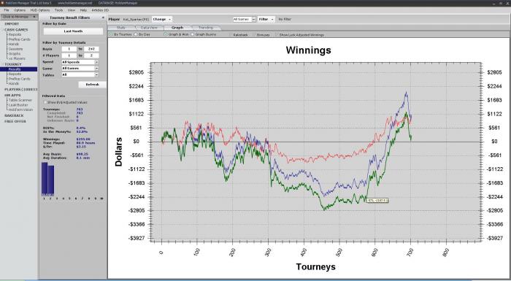
Task: Open LeakBuster app
Action: tap(18, 105)
